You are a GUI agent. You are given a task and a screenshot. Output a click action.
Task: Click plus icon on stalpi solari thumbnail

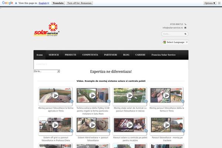(x=146, y=101)
